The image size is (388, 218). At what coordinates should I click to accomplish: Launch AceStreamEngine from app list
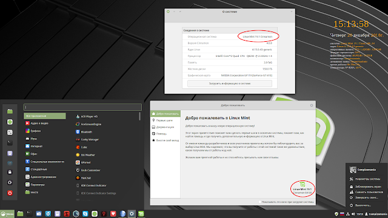pos(89,124)
